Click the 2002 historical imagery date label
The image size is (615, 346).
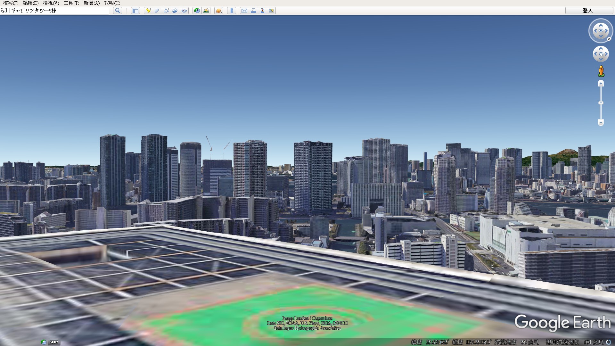coord(54,342)
